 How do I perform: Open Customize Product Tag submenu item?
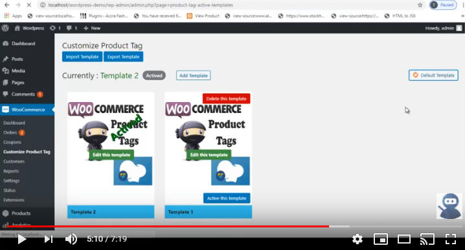pyautogui.click(x=27, y=152)
